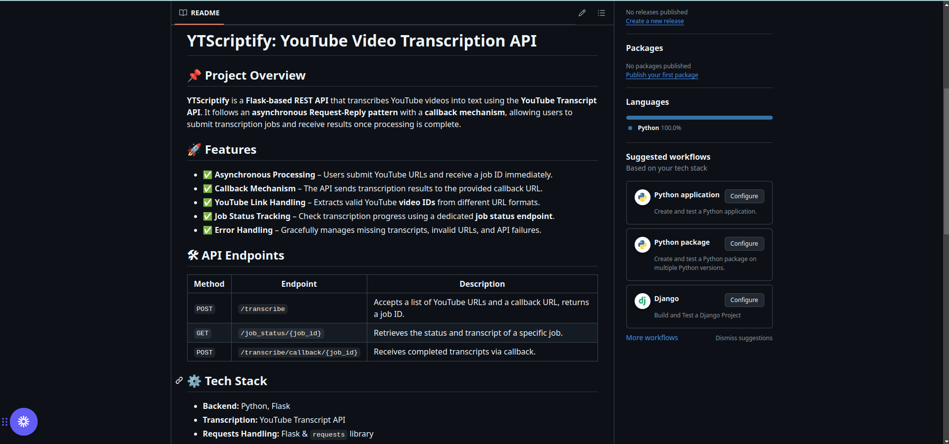Click the Packages sidebar heading
The height and width of the screenshot is (444, 949).
click(644, 48)
